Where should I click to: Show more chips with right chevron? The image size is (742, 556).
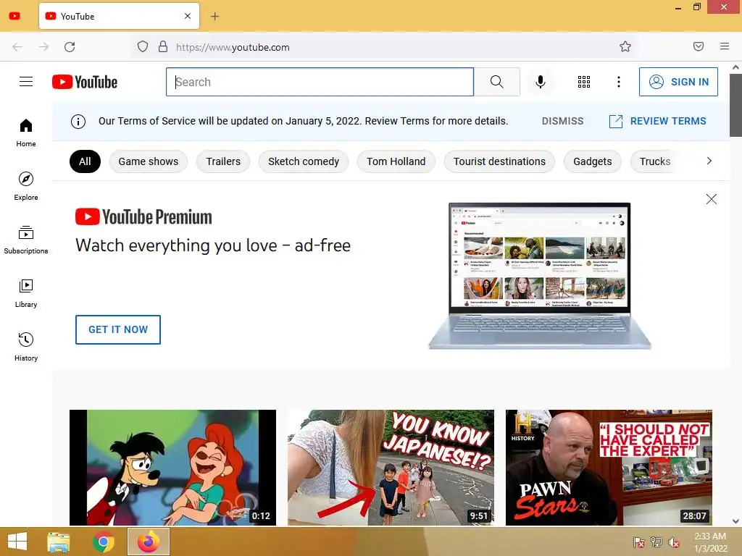[x=709, y=161]
